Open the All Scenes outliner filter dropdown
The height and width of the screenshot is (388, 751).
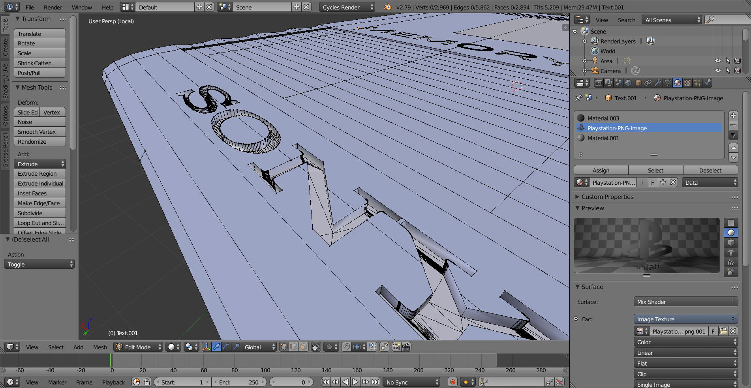tap(672, 20)
